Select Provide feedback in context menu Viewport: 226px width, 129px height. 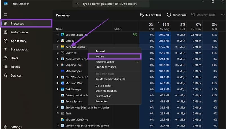(115, 67)
